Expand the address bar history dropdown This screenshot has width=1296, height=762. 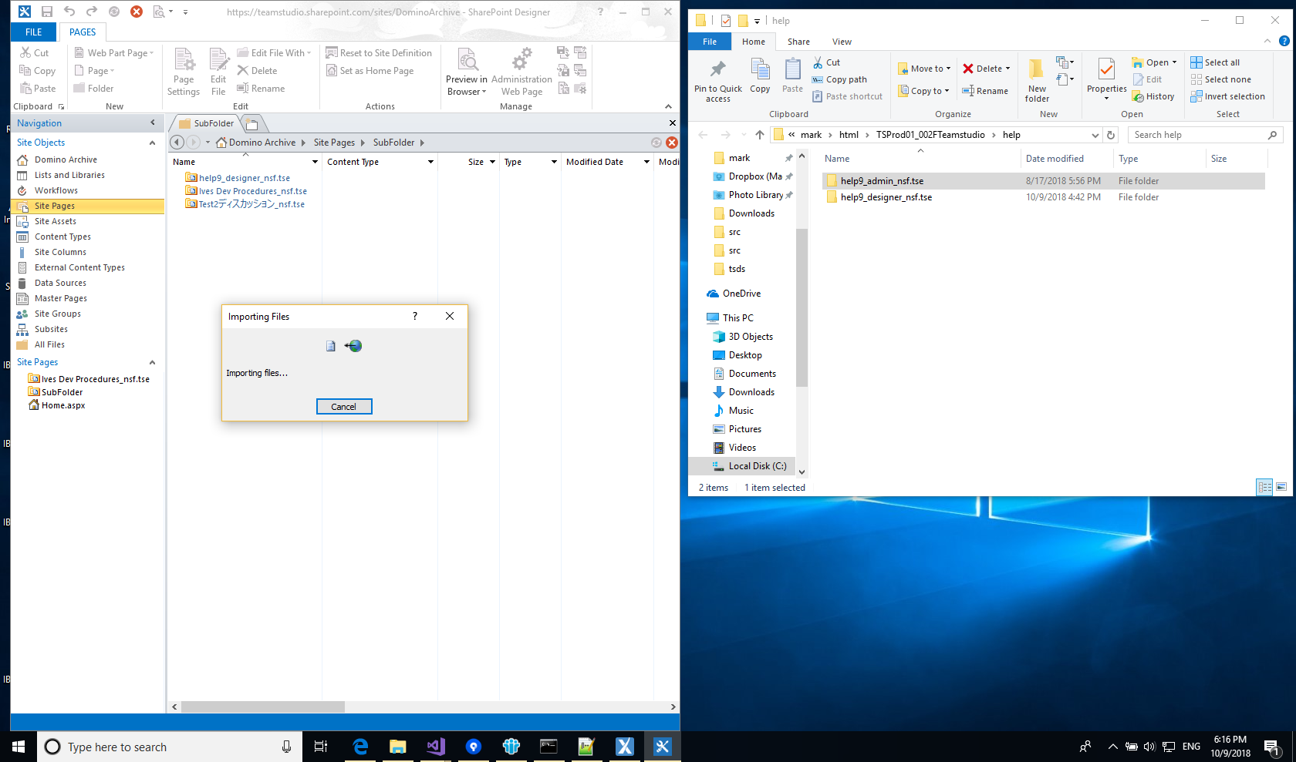pyautogui.click(x=1095, y=135)
